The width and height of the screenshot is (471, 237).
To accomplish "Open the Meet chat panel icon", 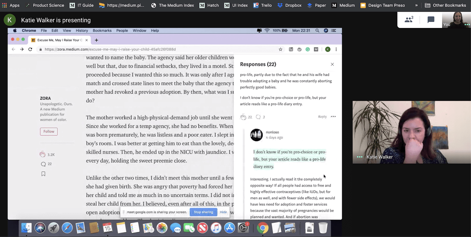I will coord(431,20).
